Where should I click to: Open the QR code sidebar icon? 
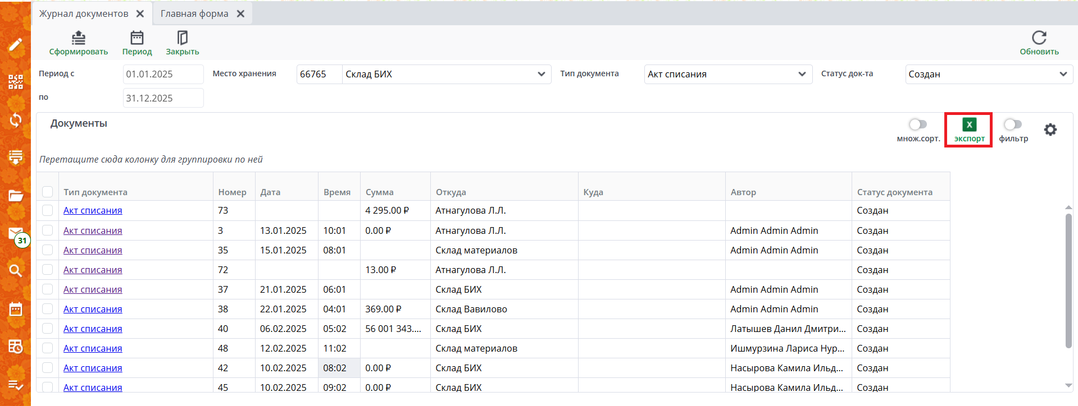(15, 82)
